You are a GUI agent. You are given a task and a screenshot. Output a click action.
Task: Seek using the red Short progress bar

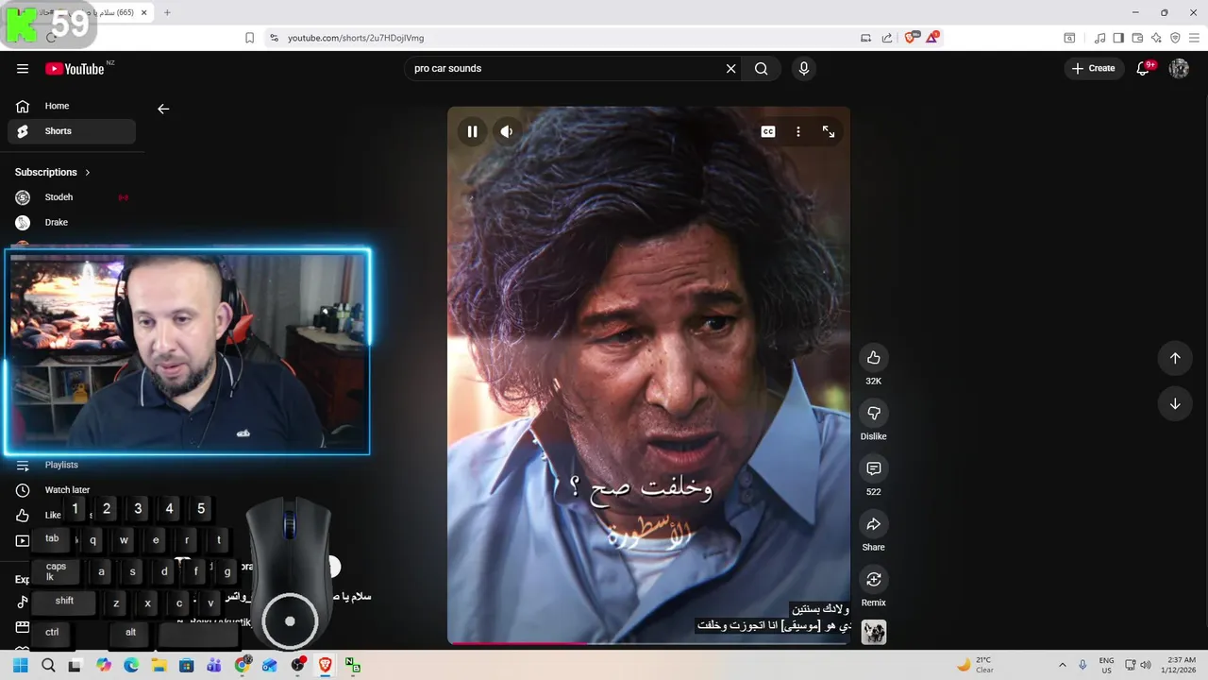pos(648,643)
